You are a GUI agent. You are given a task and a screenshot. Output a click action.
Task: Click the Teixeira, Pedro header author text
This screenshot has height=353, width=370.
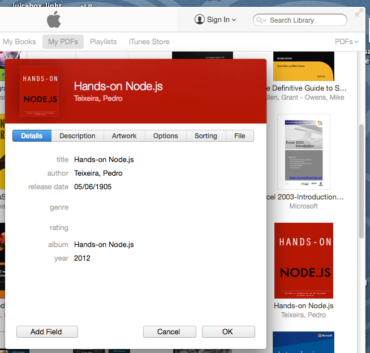(x=98, y=98)
